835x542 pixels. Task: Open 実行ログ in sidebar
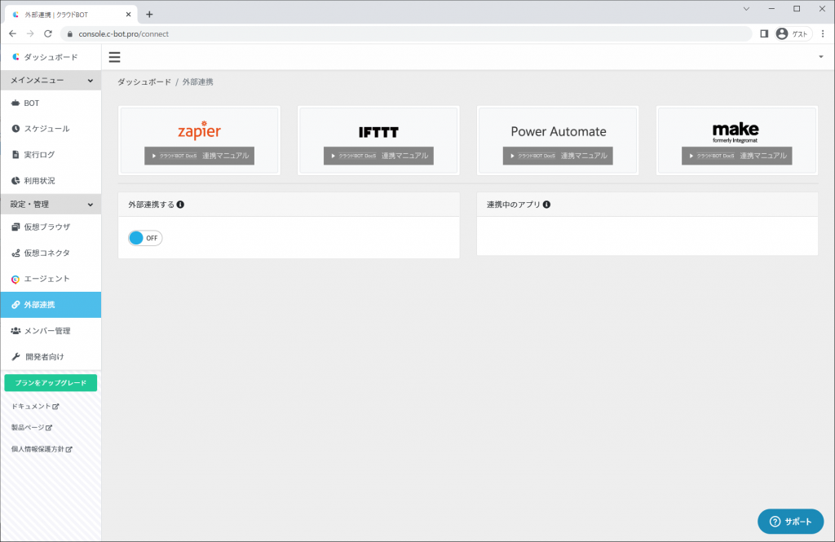coord(51,154)
